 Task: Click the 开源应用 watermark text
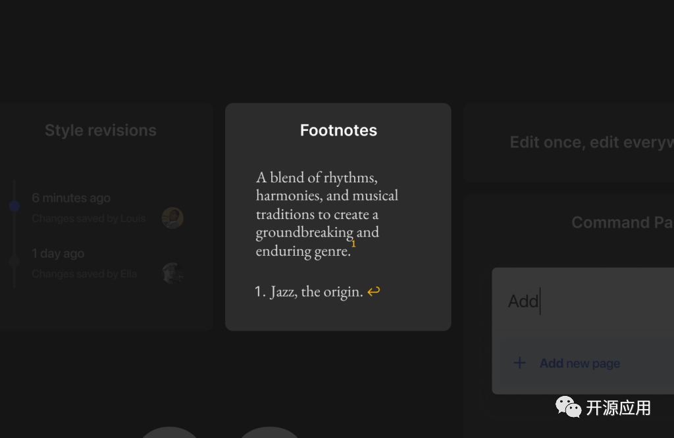(x=618, y=408)
